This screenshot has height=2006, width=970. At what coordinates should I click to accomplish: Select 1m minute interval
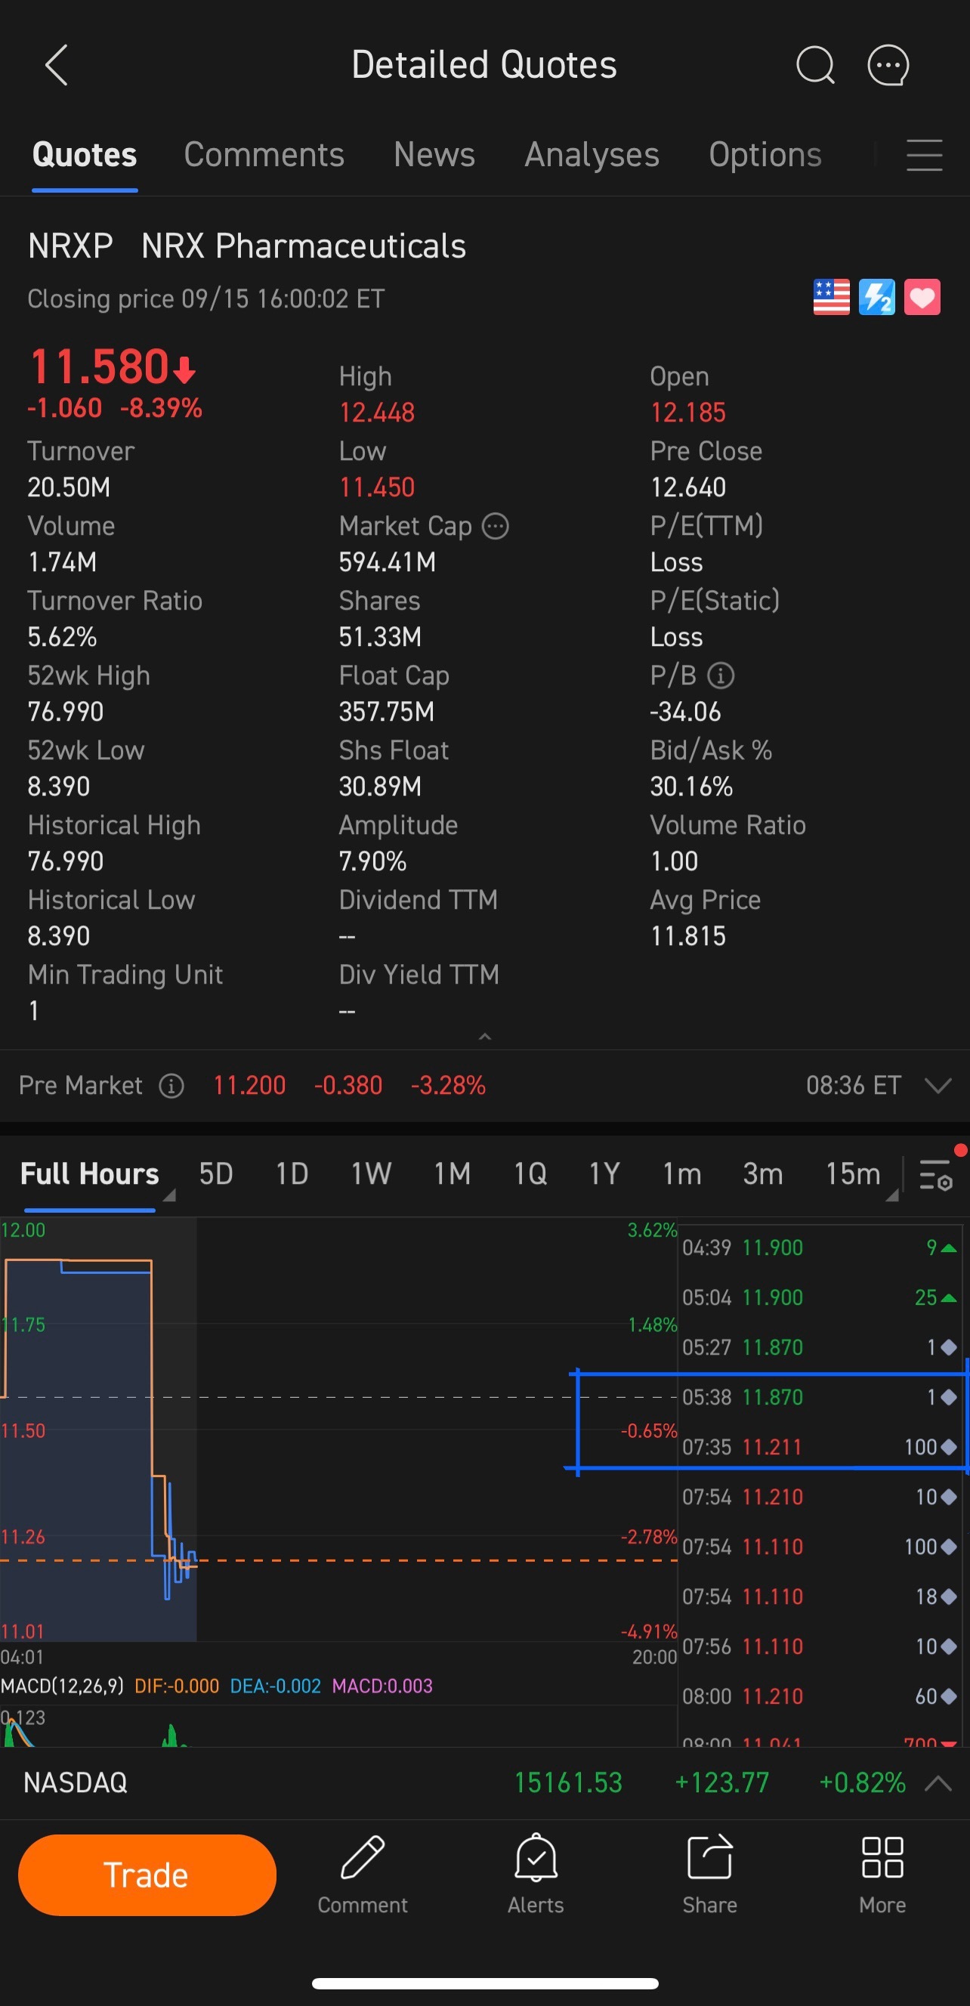click(x=682, y=1174)
